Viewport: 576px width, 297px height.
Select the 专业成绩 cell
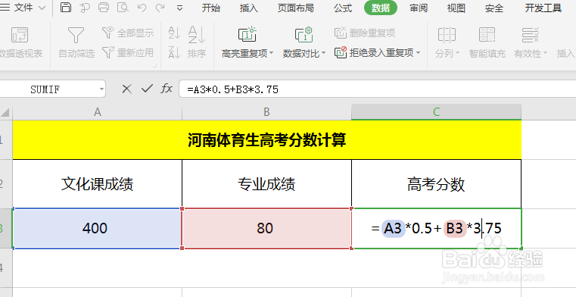(266, 184)
